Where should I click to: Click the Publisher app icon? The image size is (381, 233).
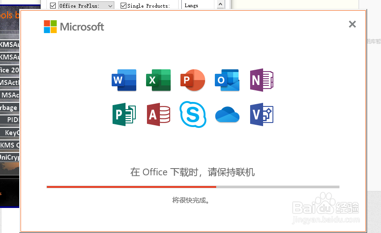point(124,114)
